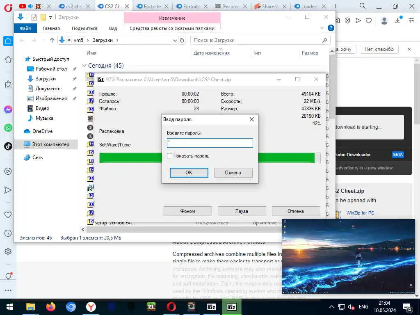420x315 pixels.
Task: Open the Извлечение contextual tab
Action: tap(172, 18)
